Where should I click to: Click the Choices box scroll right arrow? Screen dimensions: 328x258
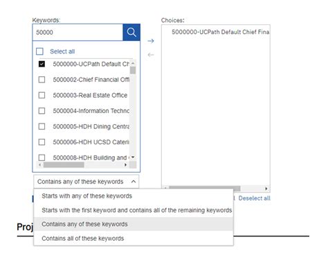point(266,189)
